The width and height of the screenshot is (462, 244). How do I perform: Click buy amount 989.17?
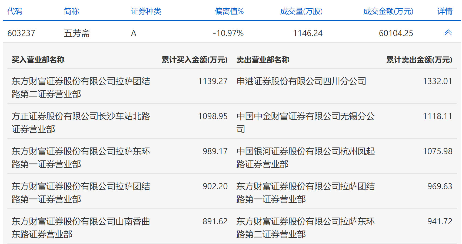tap(215, 151)
